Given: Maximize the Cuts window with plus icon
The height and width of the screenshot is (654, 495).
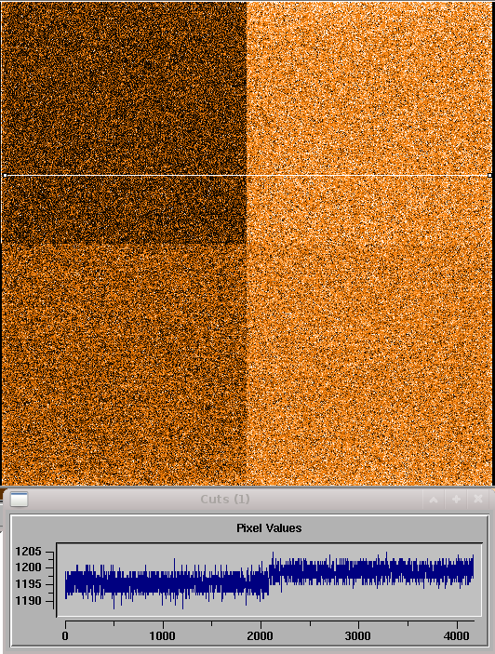Looking at the screenshot, I should click(x=456, y=500).
